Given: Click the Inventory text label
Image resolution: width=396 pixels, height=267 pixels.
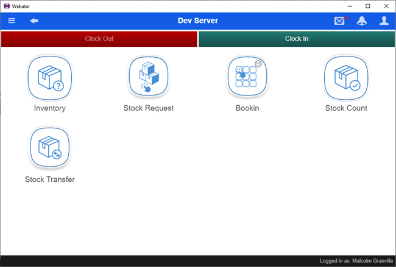Looking at the screenshot, I should (50, 108).
